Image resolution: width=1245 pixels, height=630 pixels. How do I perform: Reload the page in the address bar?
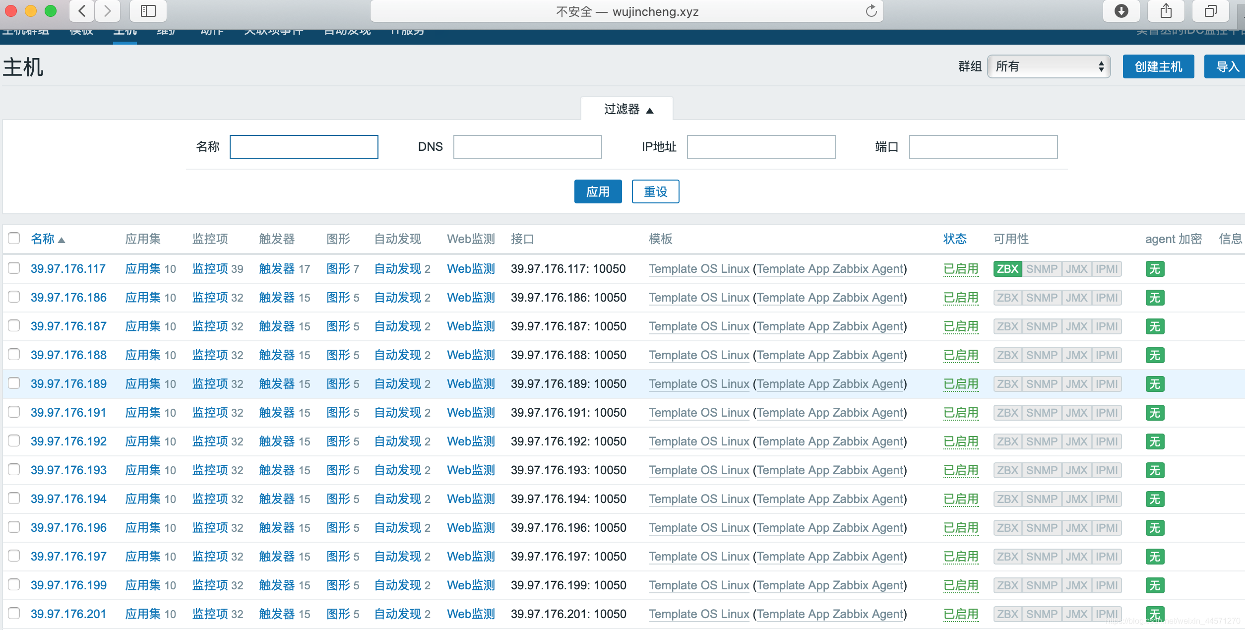(x=871, y=11)
